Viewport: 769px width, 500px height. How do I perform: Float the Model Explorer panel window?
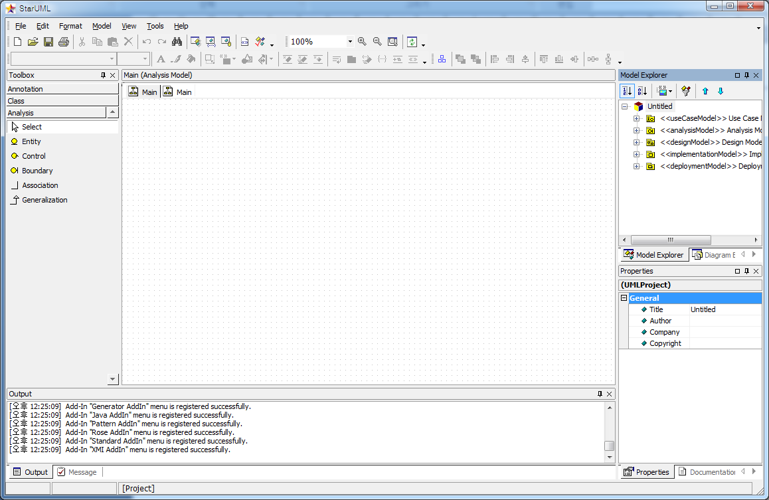(x=737, y=75)
